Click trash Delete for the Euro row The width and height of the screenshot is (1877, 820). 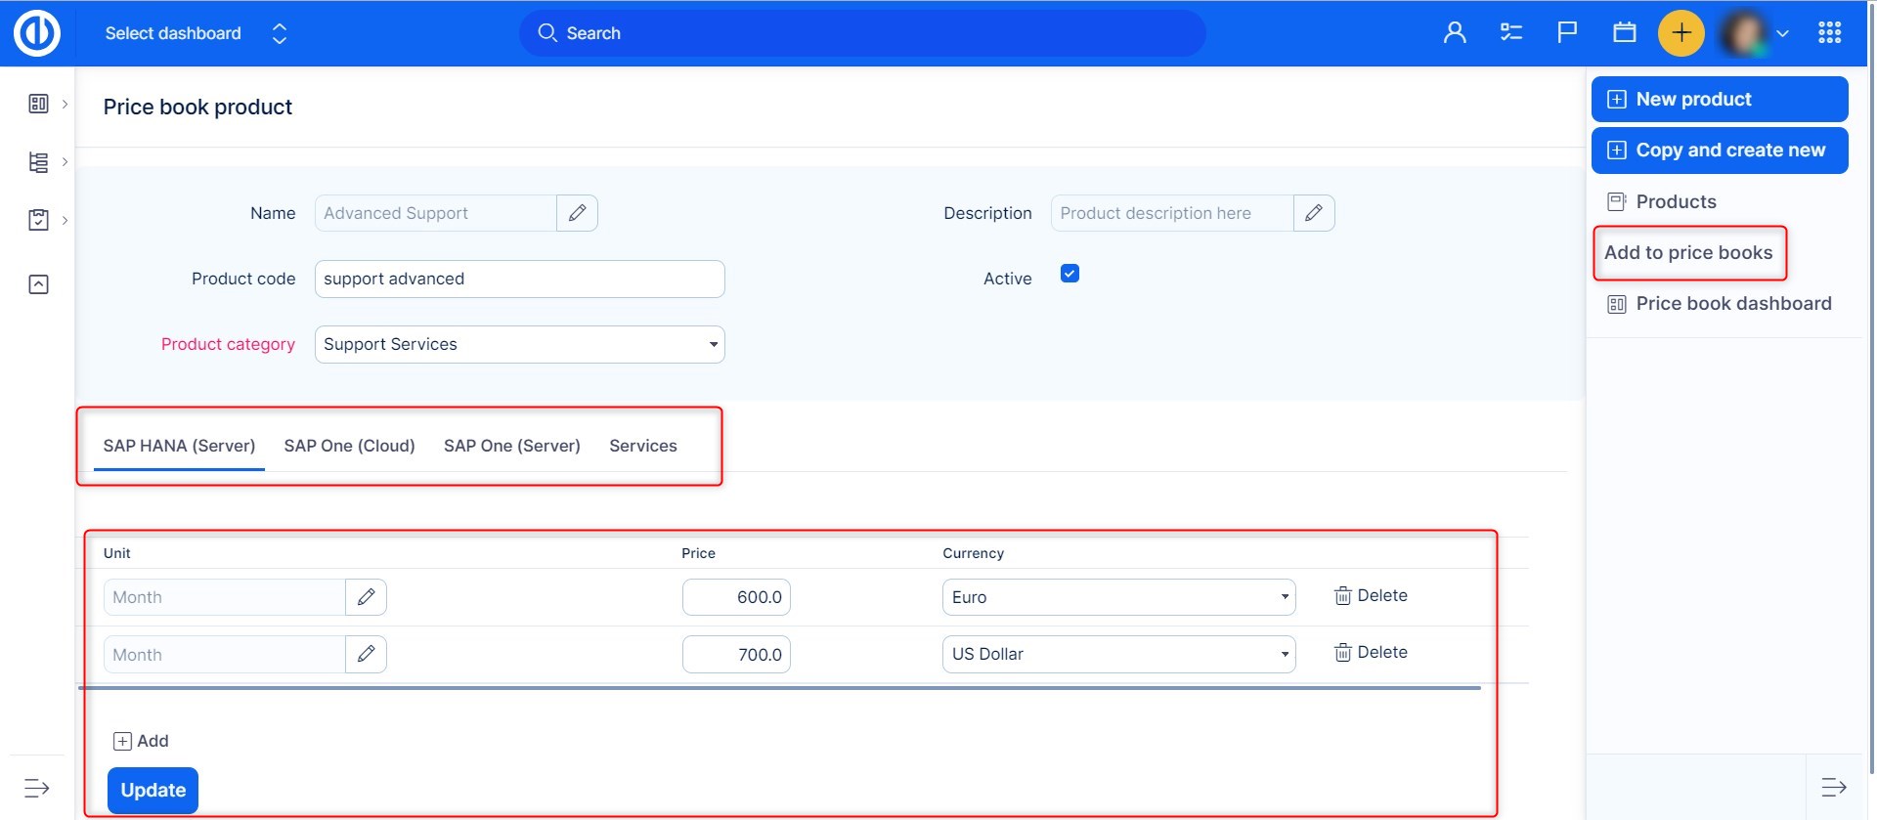click(x=1371, y=596)
